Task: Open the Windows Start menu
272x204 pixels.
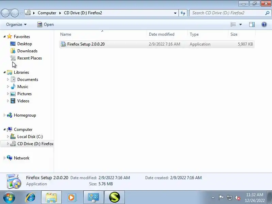Action: tap(9, 198)
